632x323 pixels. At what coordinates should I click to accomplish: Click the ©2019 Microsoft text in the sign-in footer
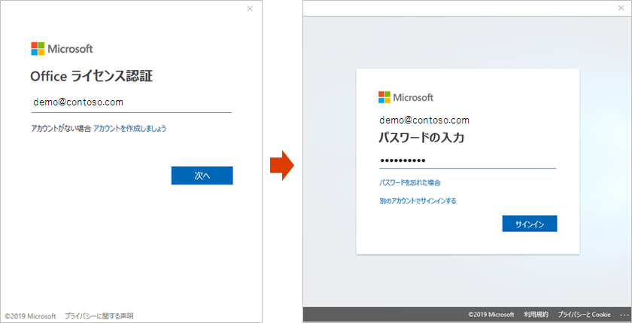pos(491,315)
